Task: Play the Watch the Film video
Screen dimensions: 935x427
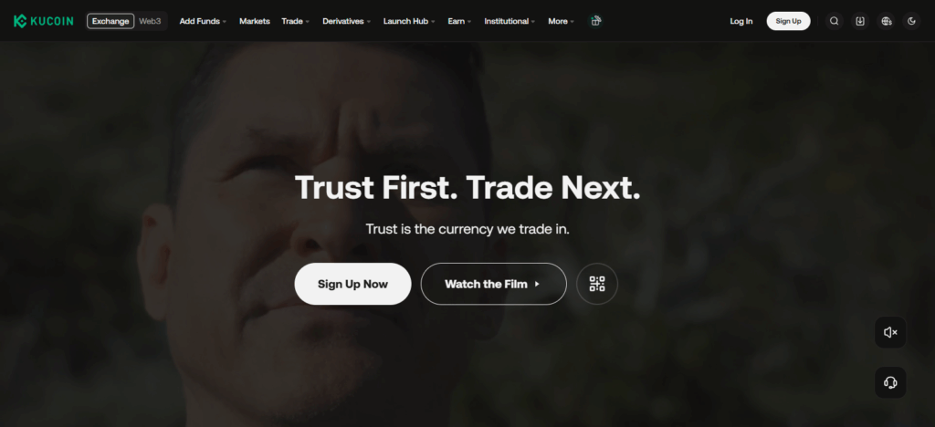Action: (494, 284)
